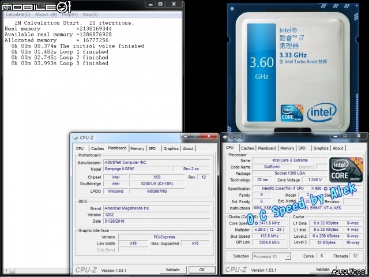The height and width of the screenshot is (277, 369).
Task: Select Mainboard tab in left CPU-Z window
Action: (x=117, y=148)
